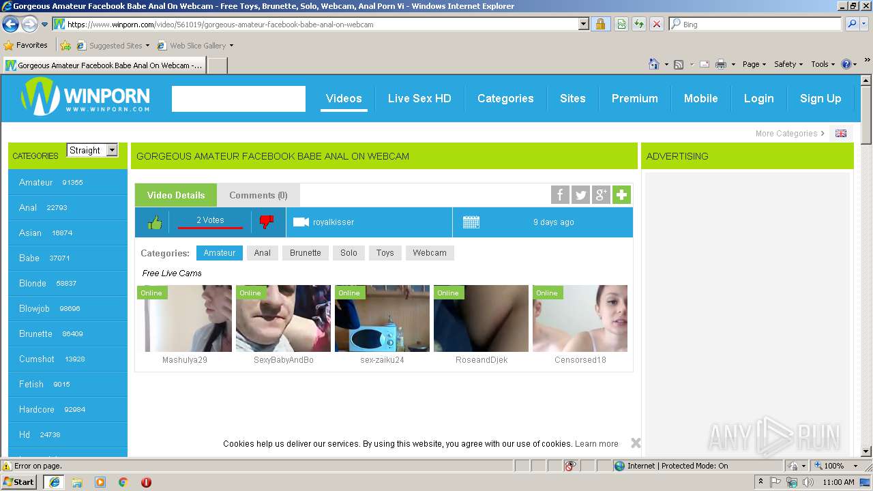Share video on Facebook icon
This screenshot has width=873, height=491.
(560, 195)
